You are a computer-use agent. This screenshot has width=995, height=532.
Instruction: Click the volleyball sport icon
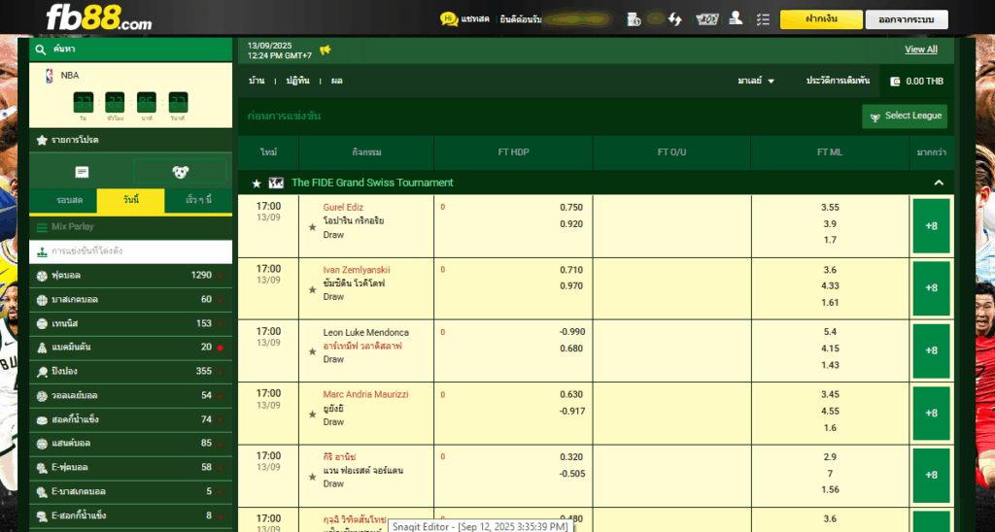pos(42,396)
